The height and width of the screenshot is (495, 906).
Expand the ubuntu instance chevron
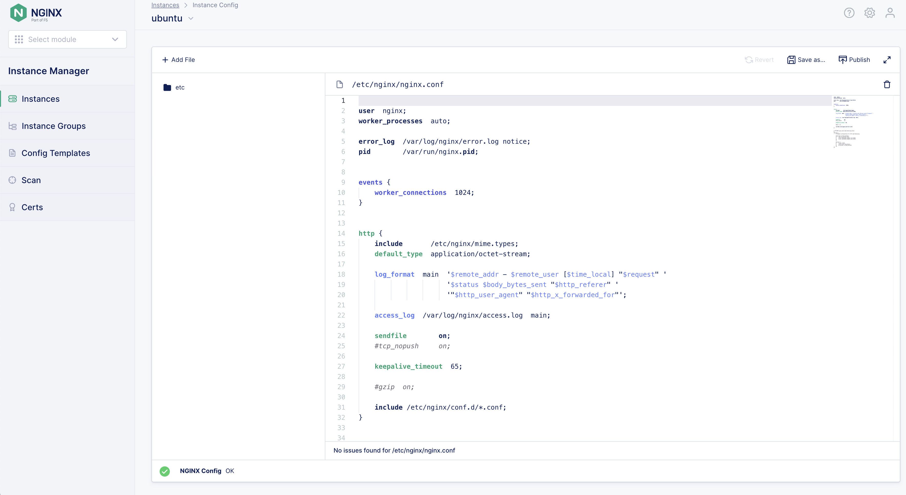point(191,19)
